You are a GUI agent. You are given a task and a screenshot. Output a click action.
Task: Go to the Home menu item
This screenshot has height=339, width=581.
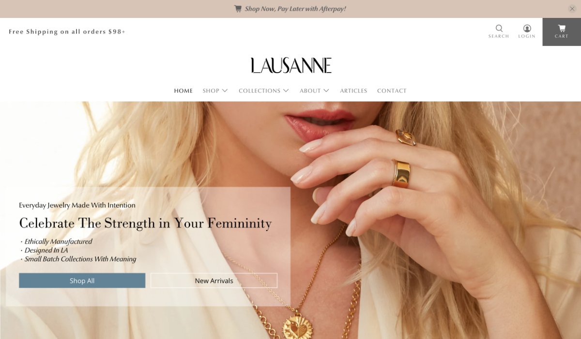coord(183,91)
